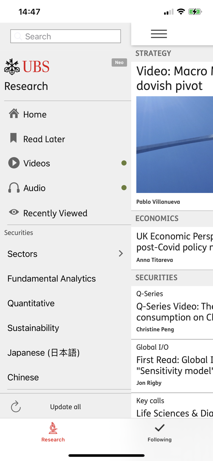The width and height of the screenshot is (213, 461).
Task: Tap the Home house icon
Action: [14, 114]
